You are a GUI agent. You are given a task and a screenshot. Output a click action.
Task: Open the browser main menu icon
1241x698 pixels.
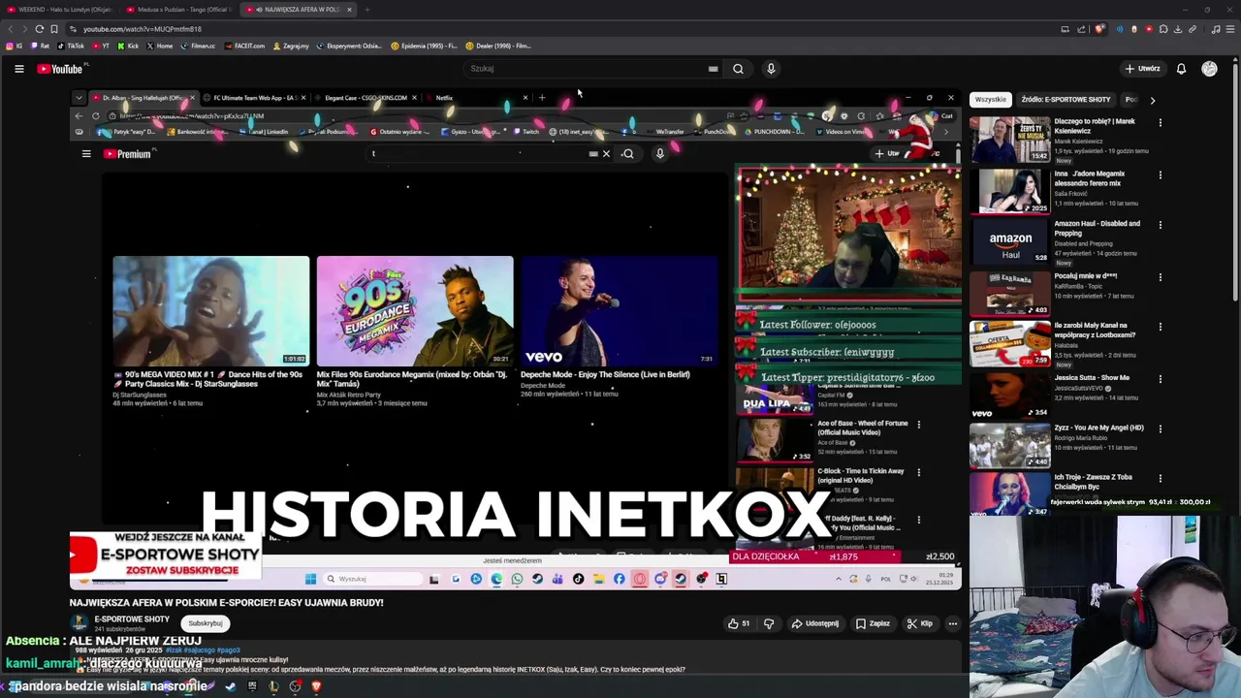pyautogui.click(x=1229, y=29)
